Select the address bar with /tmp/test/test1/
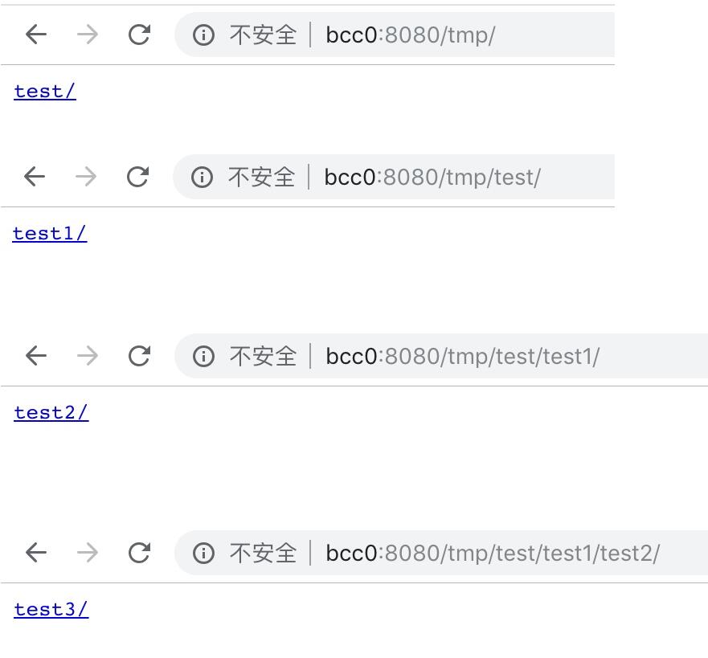 tap(462, 356)
